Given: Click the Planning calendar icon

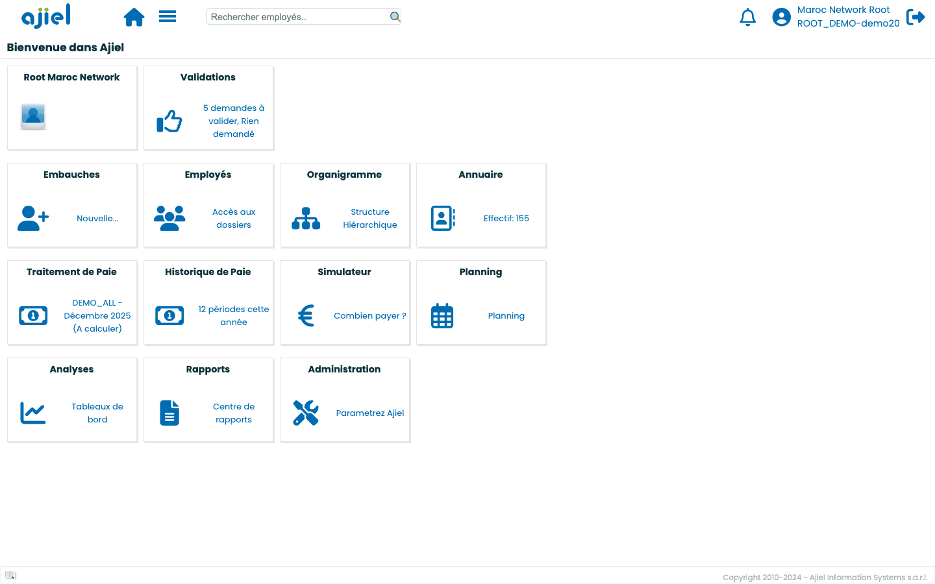Looking at the screenshot, I should (442, 316).
